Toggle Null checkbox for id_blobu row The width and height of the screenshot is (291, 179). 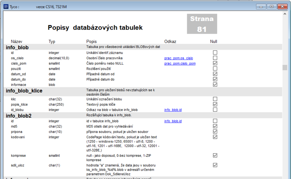[x=215, y=110]
